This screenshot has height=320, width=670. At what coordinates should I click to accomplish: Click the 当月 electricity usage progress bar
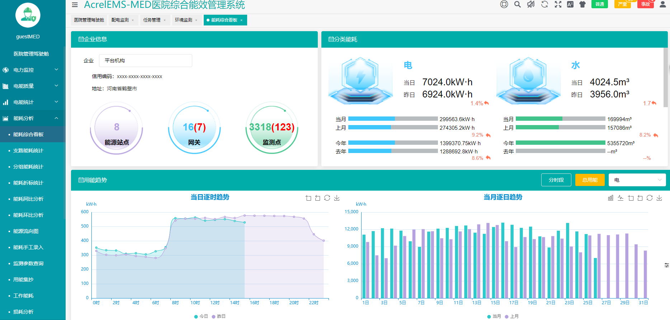[x=393, y=119]
